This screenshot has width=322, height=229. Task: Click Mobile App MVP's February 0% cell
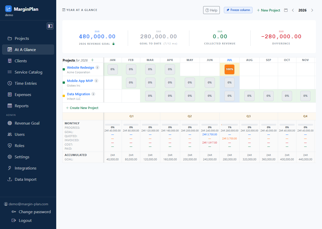pyautogui.click(x=131, y=83)
